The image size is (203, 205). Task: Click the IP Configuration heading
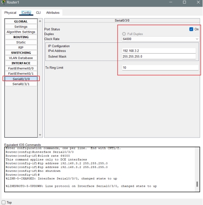click(59, 46)
